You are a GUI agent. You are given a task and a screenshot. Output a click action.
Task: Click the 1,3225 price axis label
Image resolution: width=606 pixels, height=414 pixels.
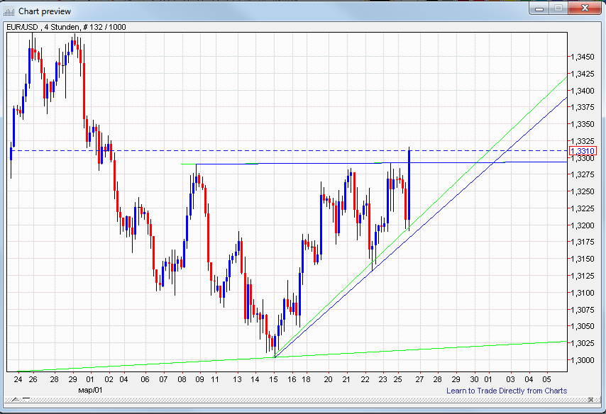click(583, 208)
